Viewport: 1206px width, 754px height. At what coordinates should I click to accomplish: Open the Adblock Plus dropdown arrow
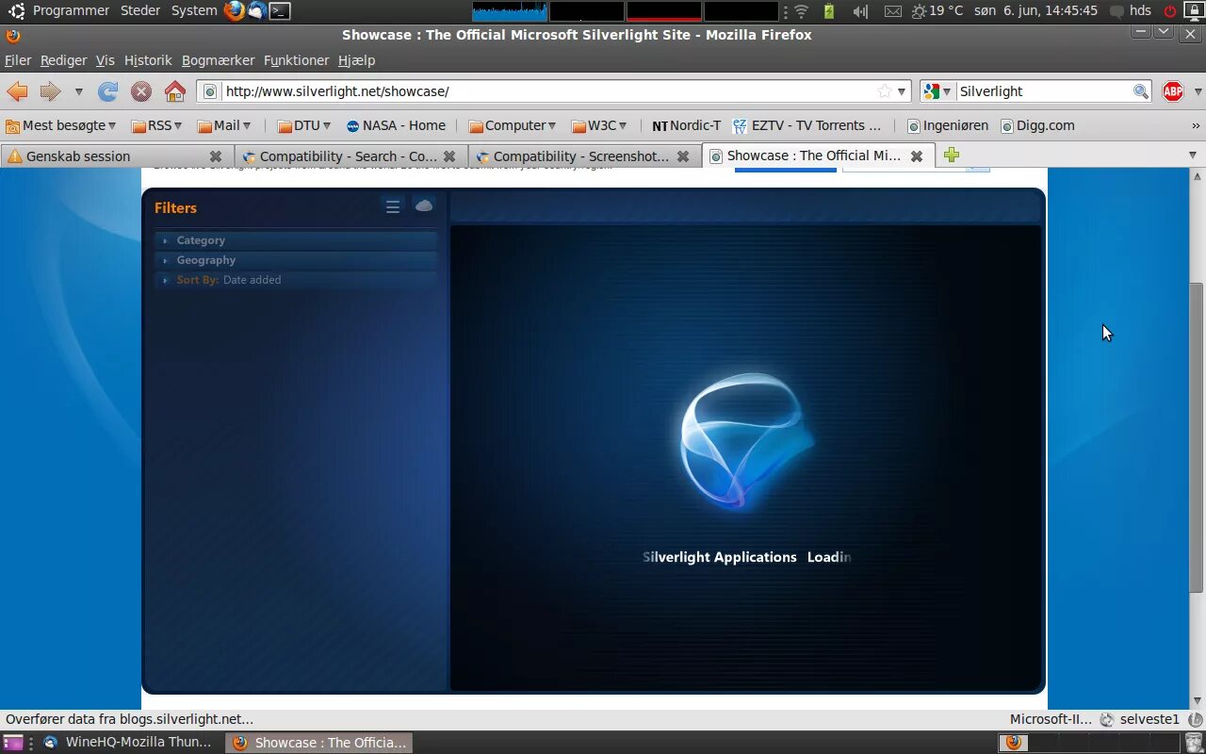(1198, 91)
